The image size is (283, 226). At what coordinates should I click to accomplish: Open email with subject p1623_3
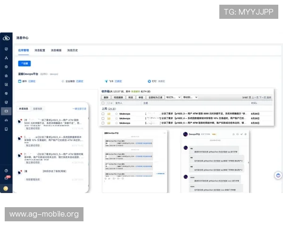[x=196, y=114]
